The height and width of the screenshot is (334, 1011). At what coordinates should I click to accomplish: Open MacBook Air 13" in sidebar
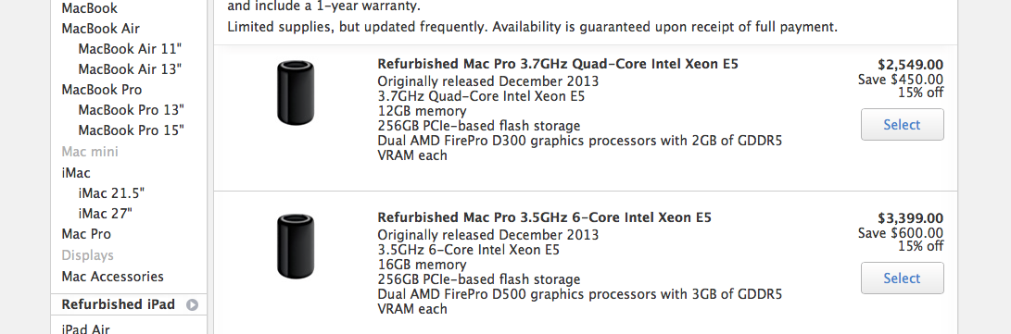[131, 68]
